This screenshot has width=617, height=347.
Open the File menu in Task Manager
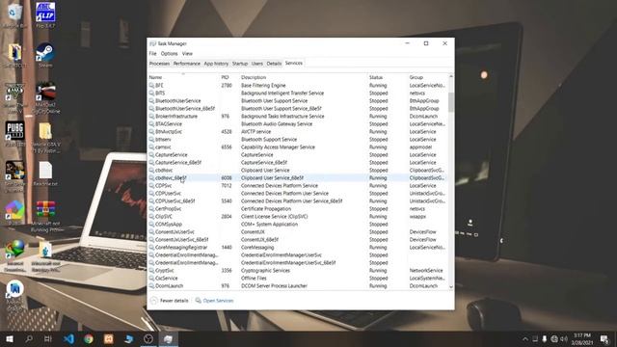tap(152, 54)
